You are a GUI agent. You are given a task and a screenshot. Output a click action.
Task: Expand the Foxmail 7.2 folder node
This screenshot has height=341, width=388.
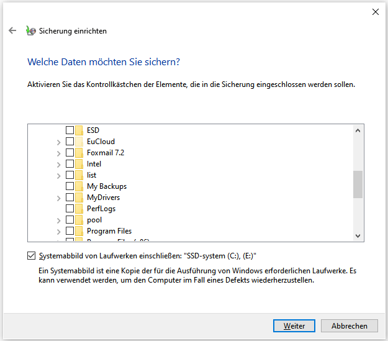tap(59, 153)
